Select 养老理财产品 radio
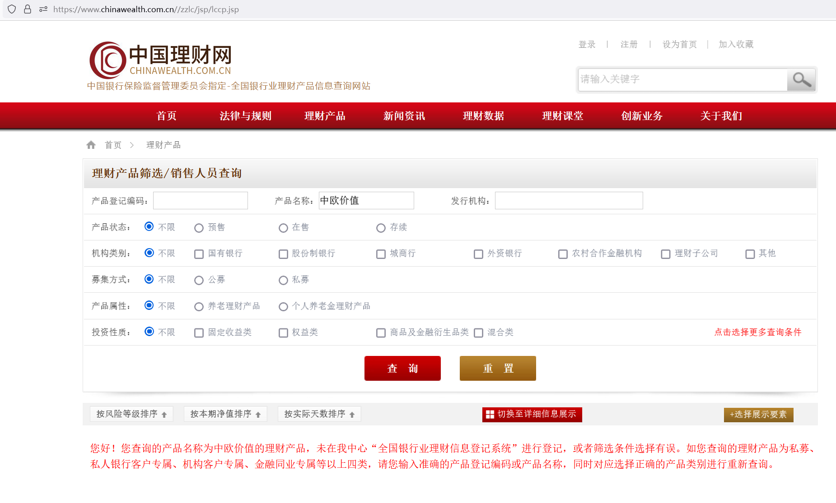Screen dimensions: 836x503 coord(199,307)
